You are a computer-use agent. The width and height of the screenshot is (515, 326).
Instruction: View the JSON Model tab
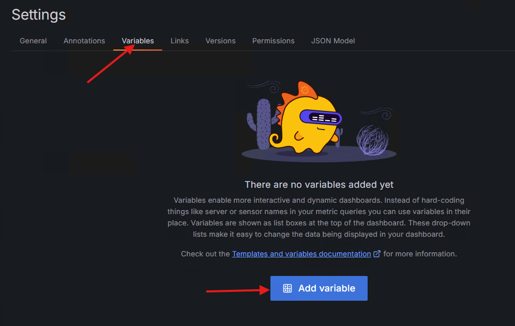[332, 41]
